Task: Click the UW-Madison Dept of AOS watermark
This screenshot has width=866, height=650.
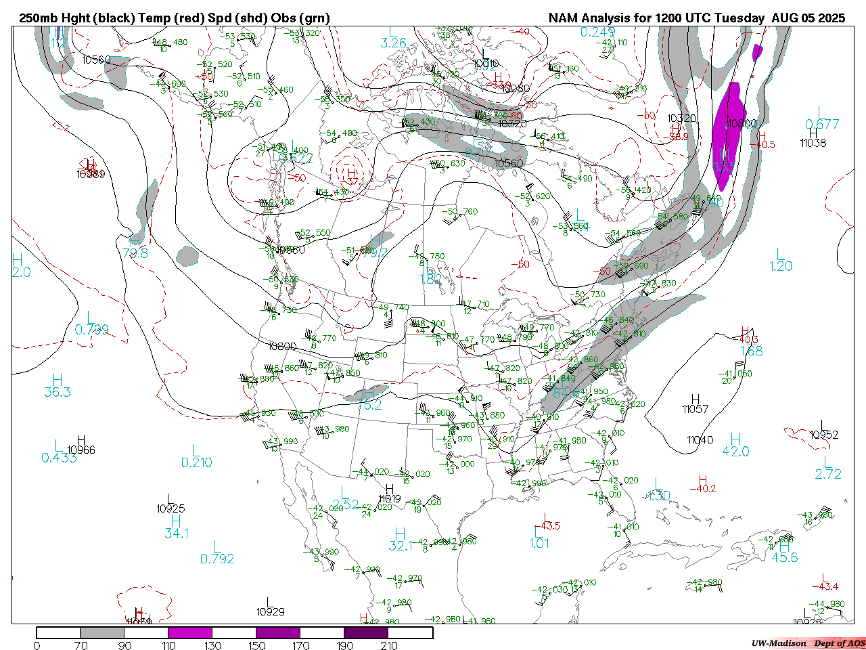Action: pyautogui.click(x=808, y=643)
